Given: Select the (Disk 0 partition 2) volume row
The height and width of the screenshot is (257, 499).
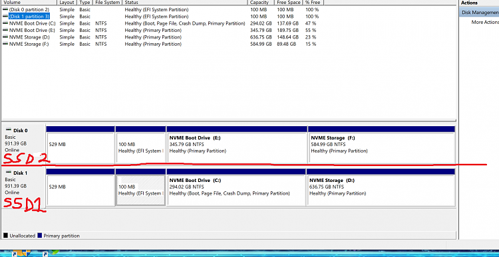Looking at the screenshot, I should (x=29, y=9).
